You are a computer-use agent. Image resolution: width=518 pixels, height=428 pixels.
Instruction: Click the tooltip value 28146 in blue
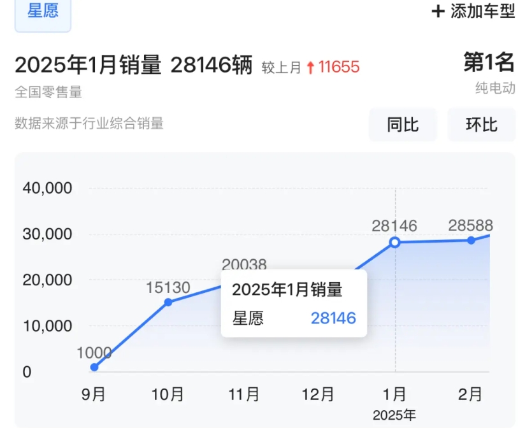pyautogui.click(x=333, y=318)
